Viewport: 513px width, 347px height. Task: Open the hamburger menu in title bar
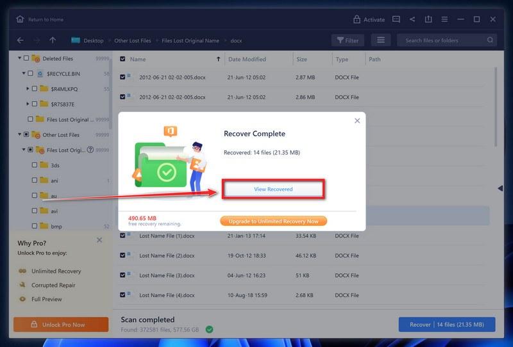444,19
